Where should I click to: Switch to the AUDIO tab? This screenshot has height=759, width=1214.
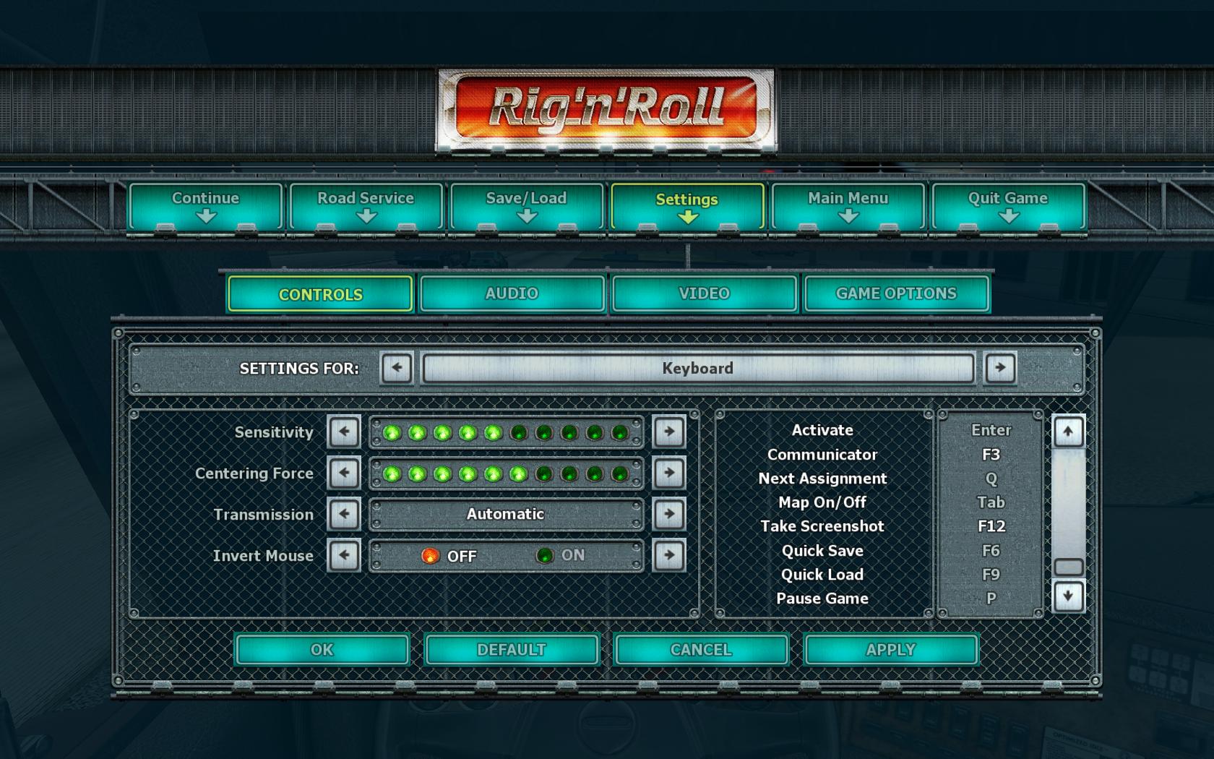point(512,293)
